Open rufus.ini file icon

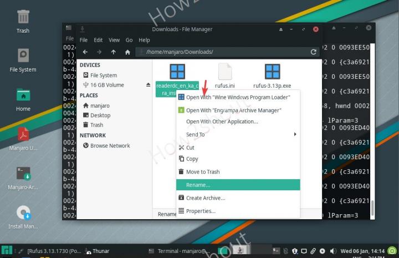[225, 72]
